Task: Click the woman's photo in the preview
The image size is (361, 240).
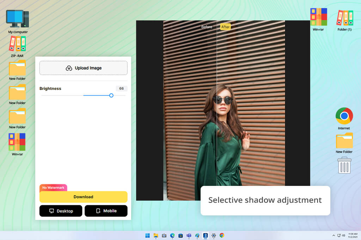Action: click(x=224, y=110)
